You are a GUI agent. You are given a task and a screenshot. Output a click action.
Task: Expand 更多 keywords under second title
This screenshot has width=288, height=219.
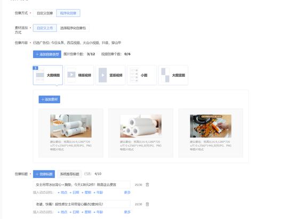[127, 212]
